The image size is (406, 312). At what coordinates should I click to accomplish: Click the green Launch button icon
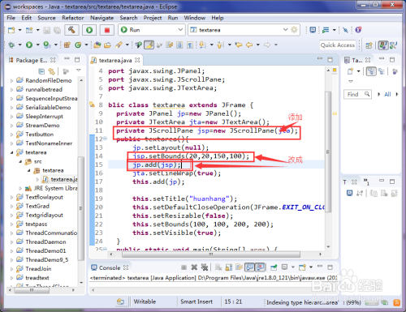pos(89,30)
